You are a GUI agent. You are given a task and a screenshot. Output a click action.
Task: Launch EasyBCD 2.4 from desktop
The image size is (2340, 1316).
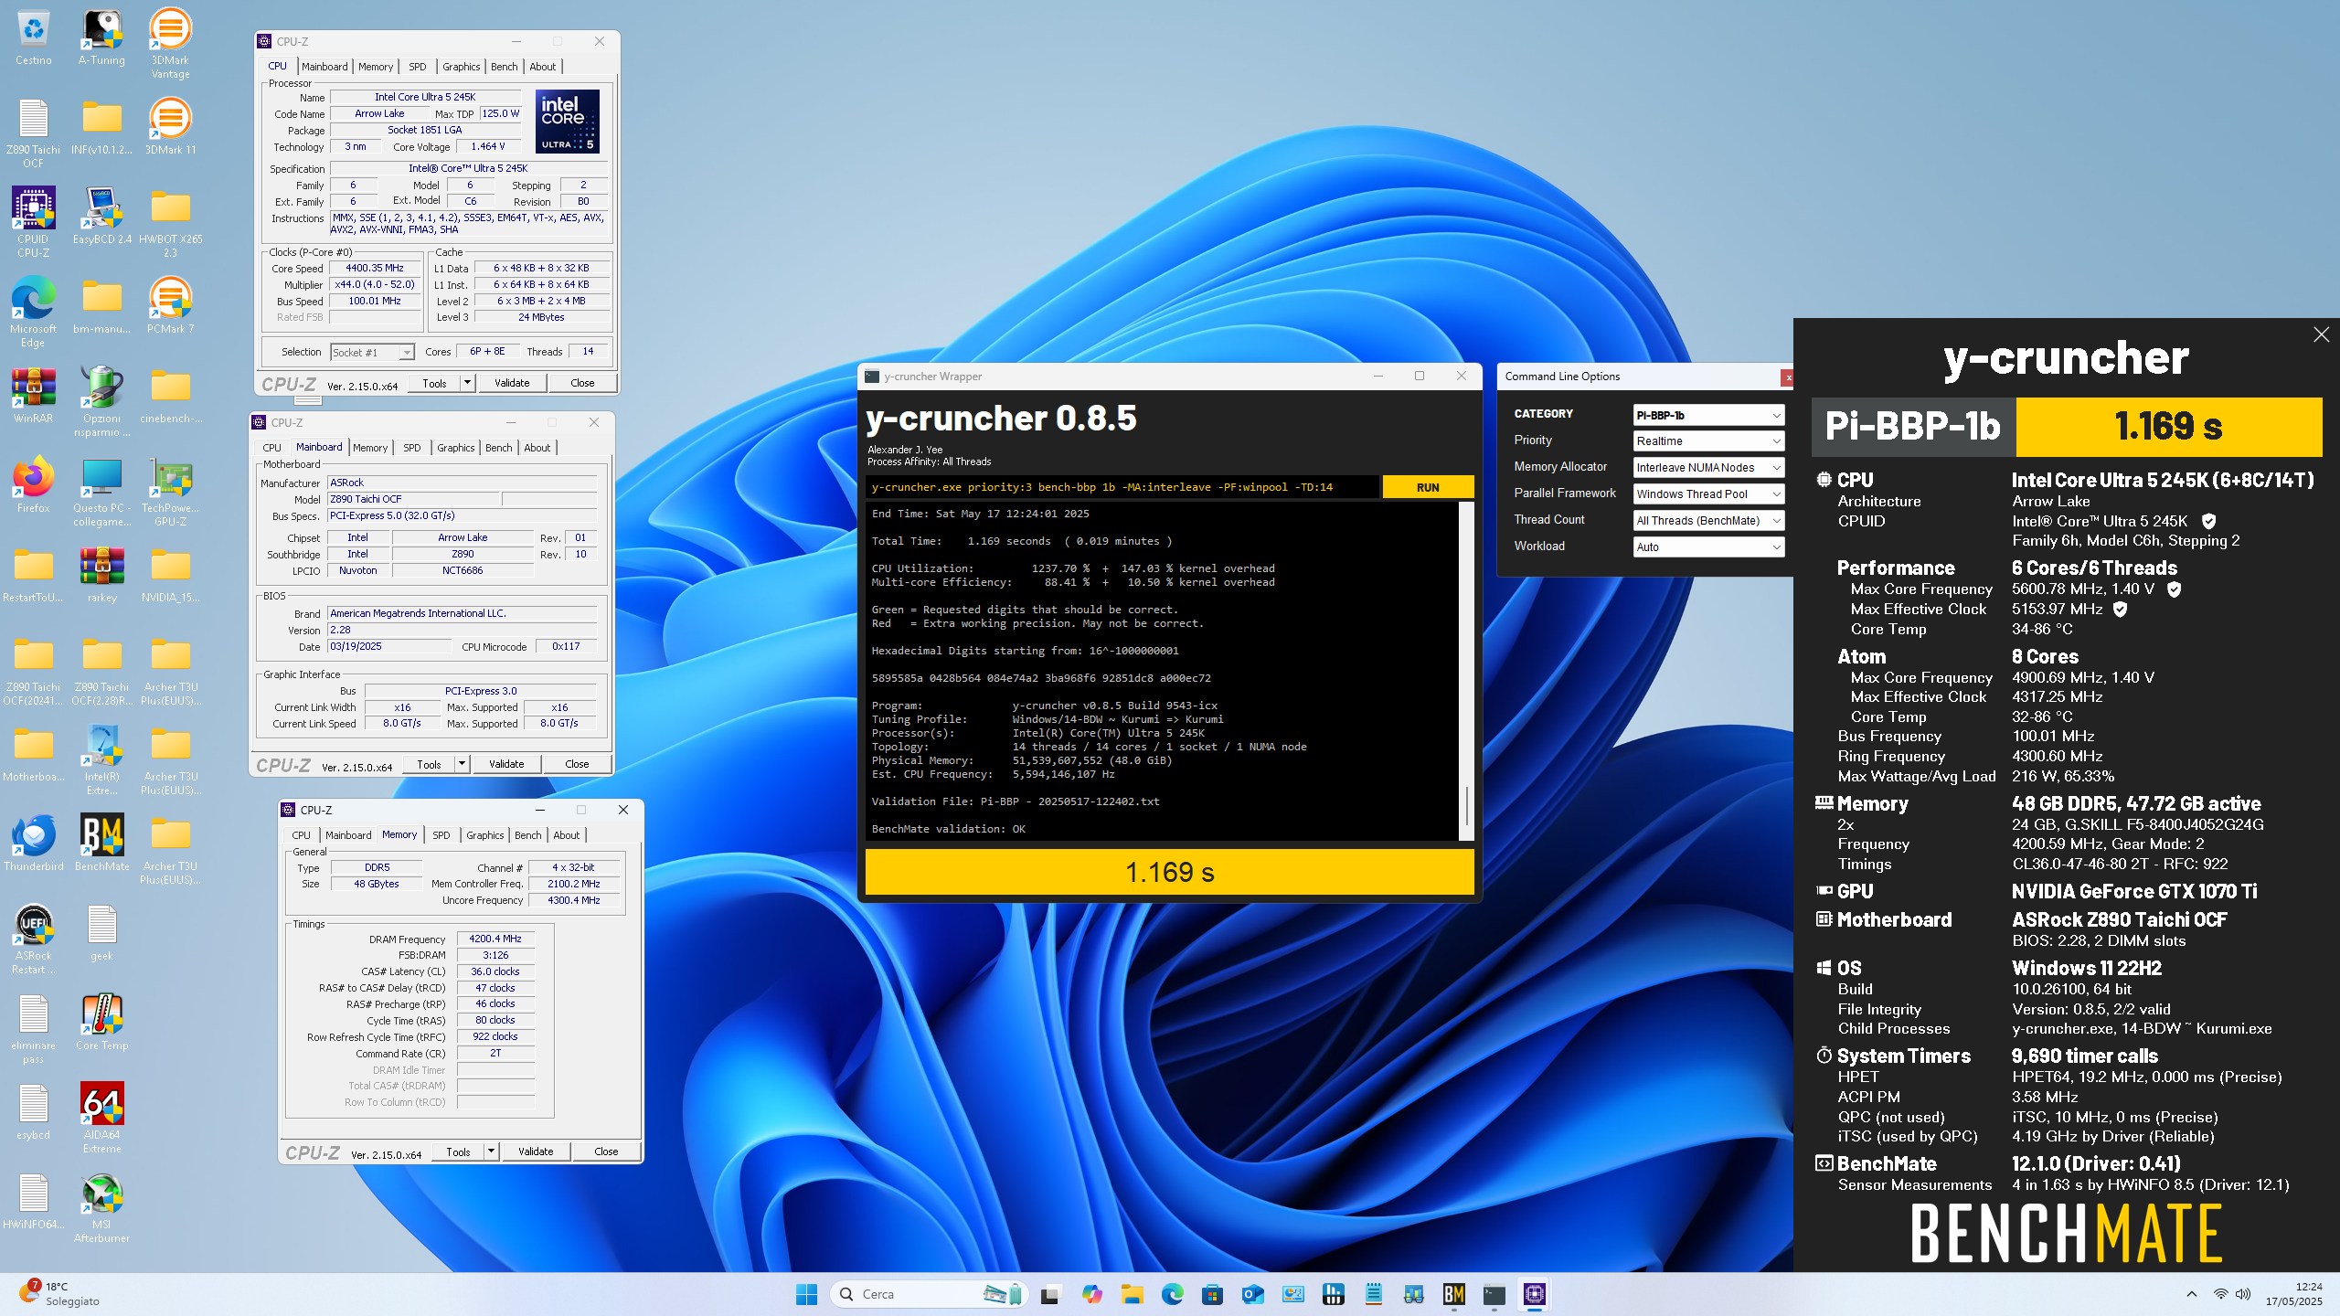pyautogui.click(x=101, y=216)
